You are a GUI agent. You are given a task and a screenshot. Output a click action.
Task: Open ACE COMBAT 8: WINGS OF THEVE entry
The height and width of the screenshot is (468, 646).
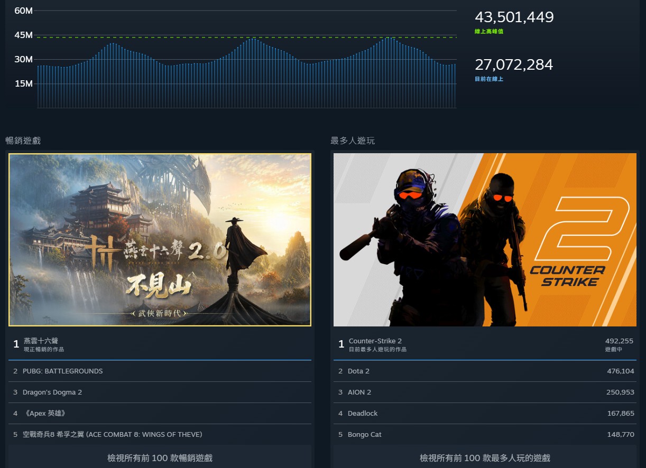pos(160,435)
